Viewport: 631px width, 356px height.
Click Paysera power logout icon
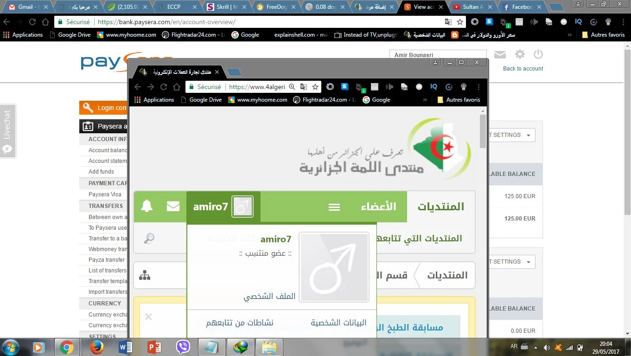(538, 54)
